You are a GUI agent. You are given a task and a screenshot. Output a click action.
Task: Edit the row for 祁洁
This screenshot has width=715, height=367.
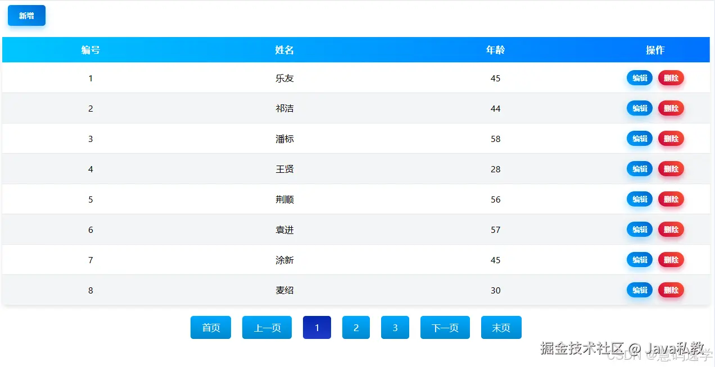pos(640,108)
